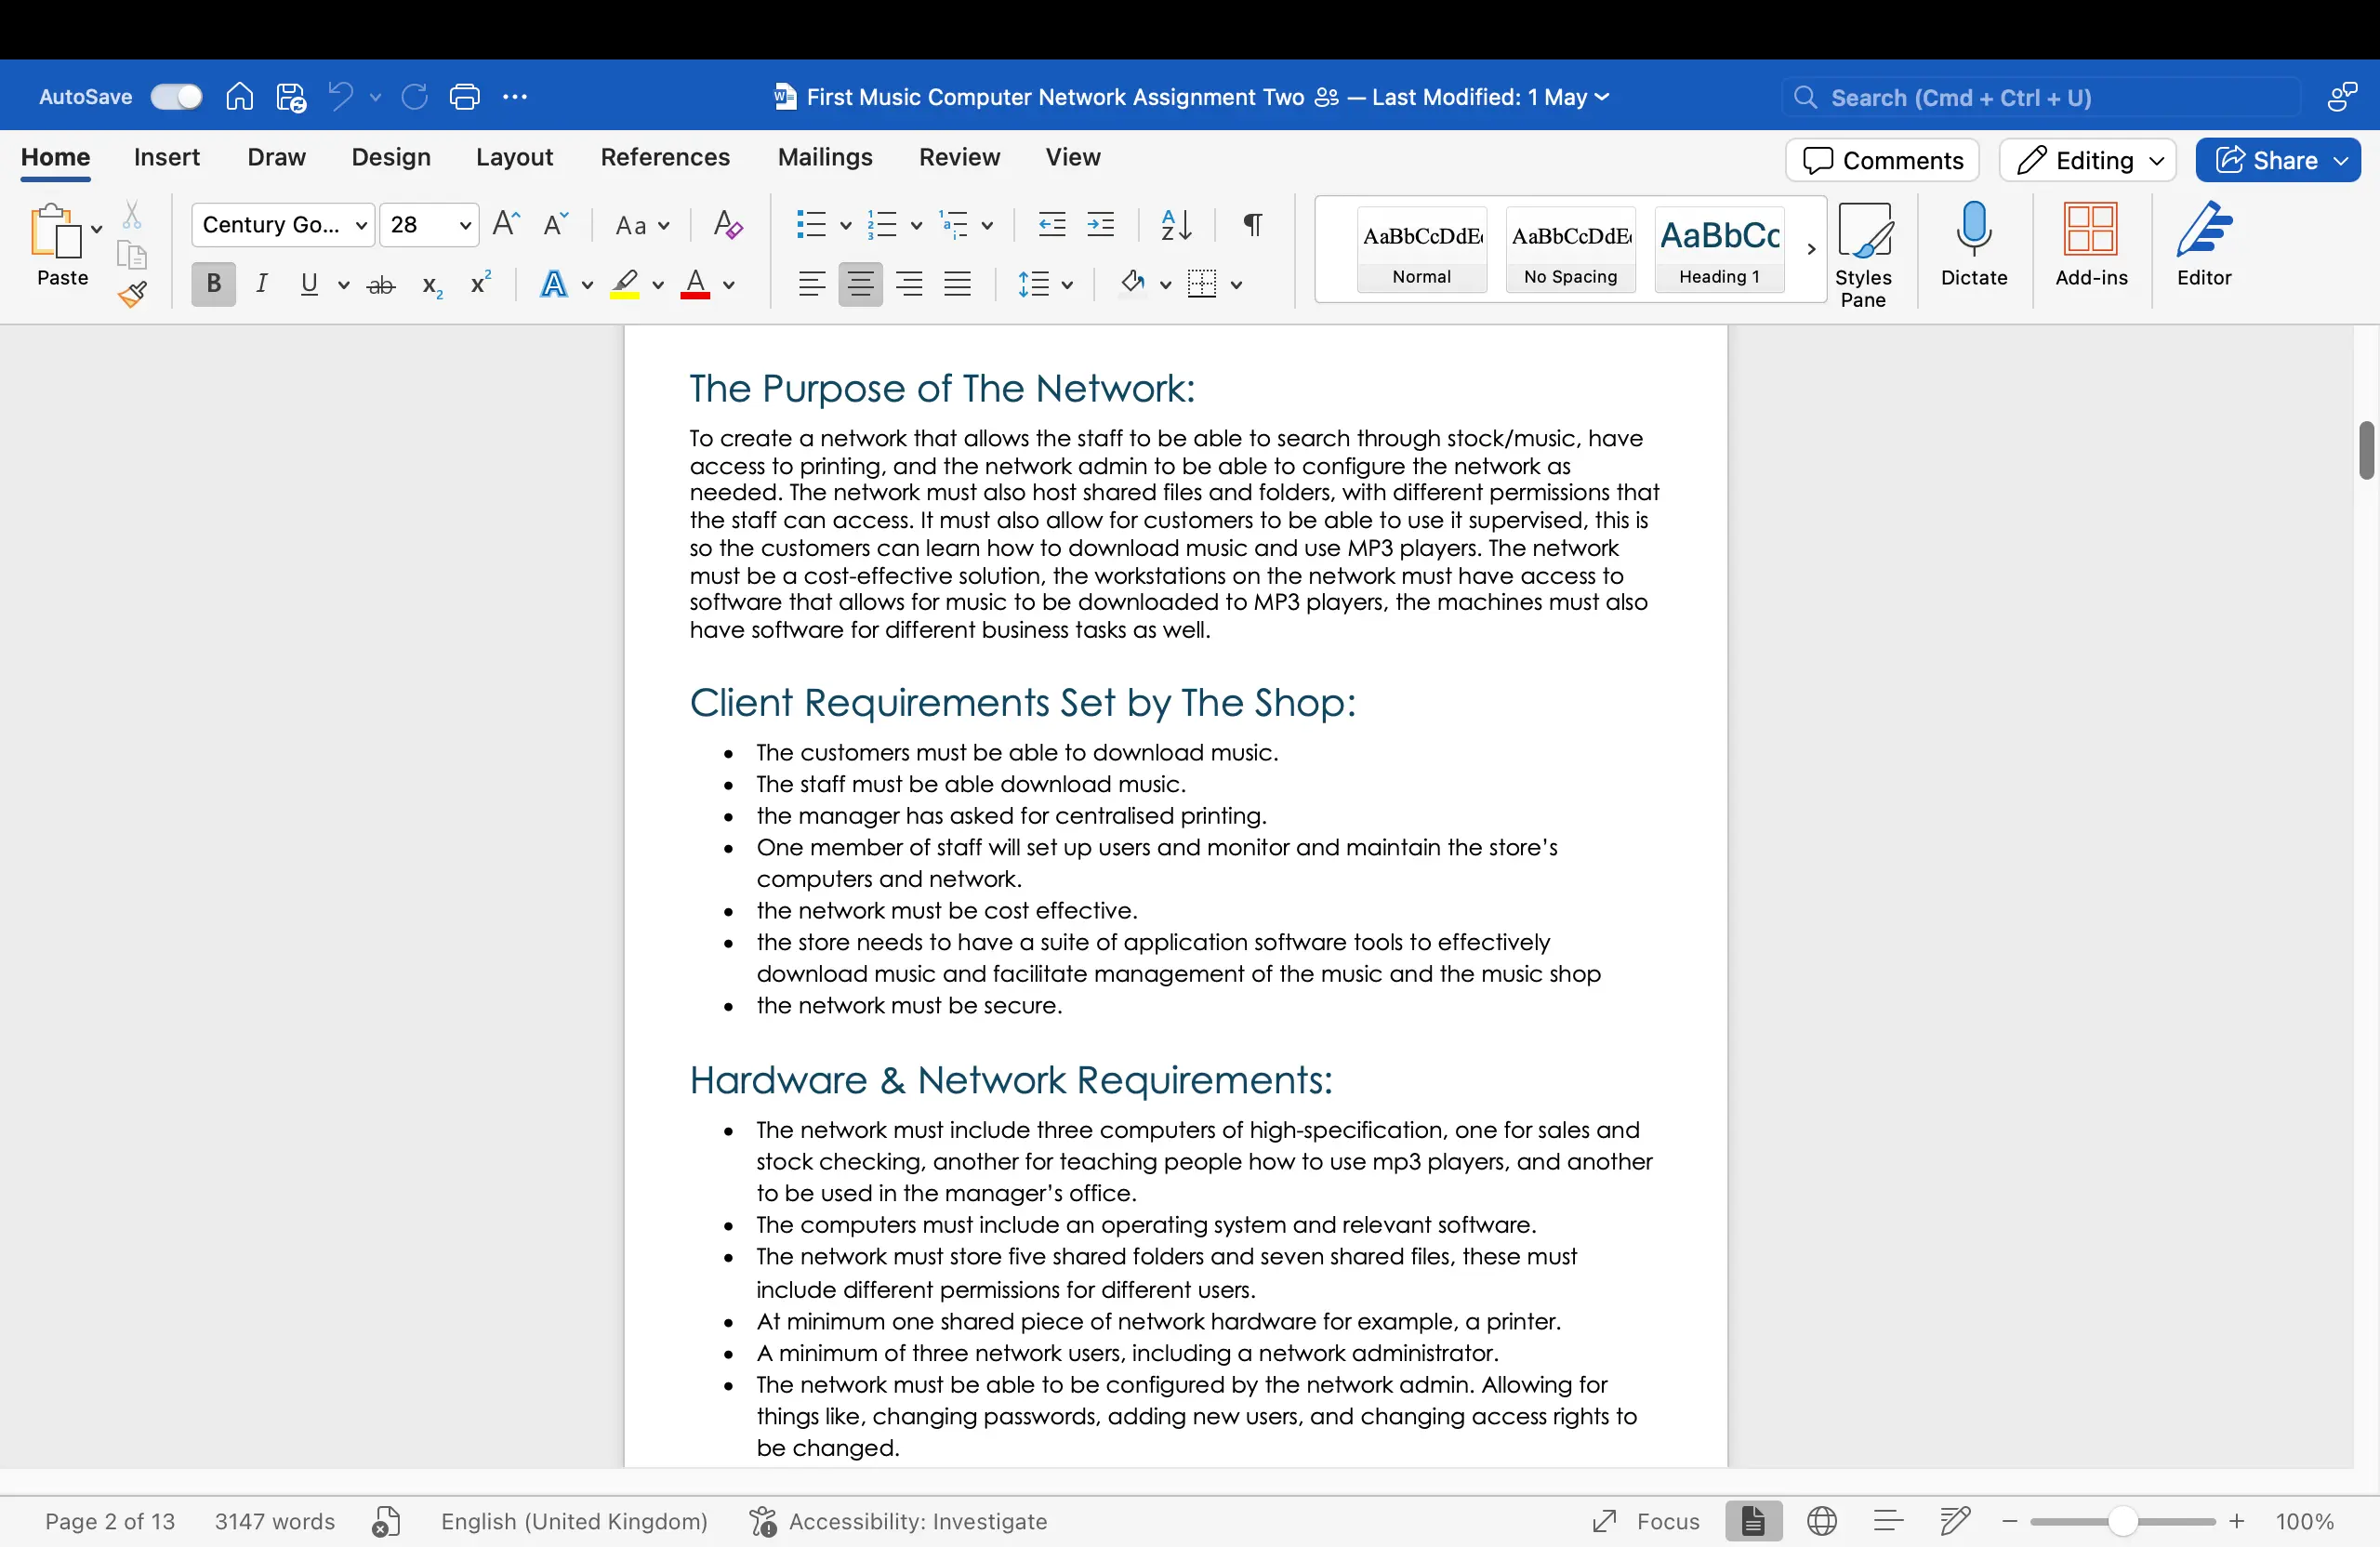The image size is (2380, 1547).
Task: Click the Print icon in title bar
Action: click(465, 97)
